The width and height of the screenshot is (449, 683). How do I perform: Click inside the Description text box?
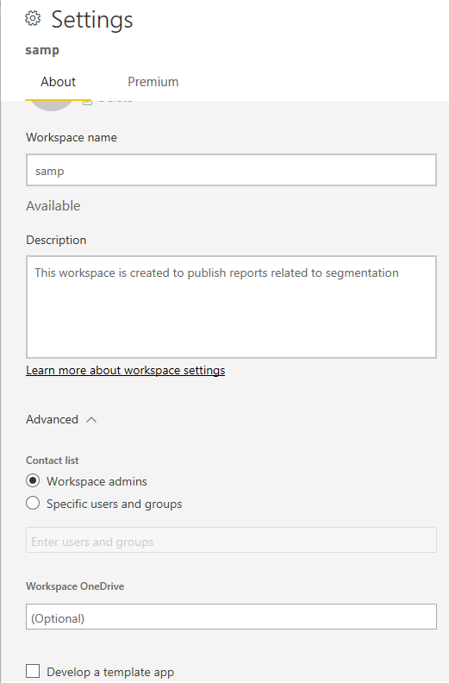(231, 307)
